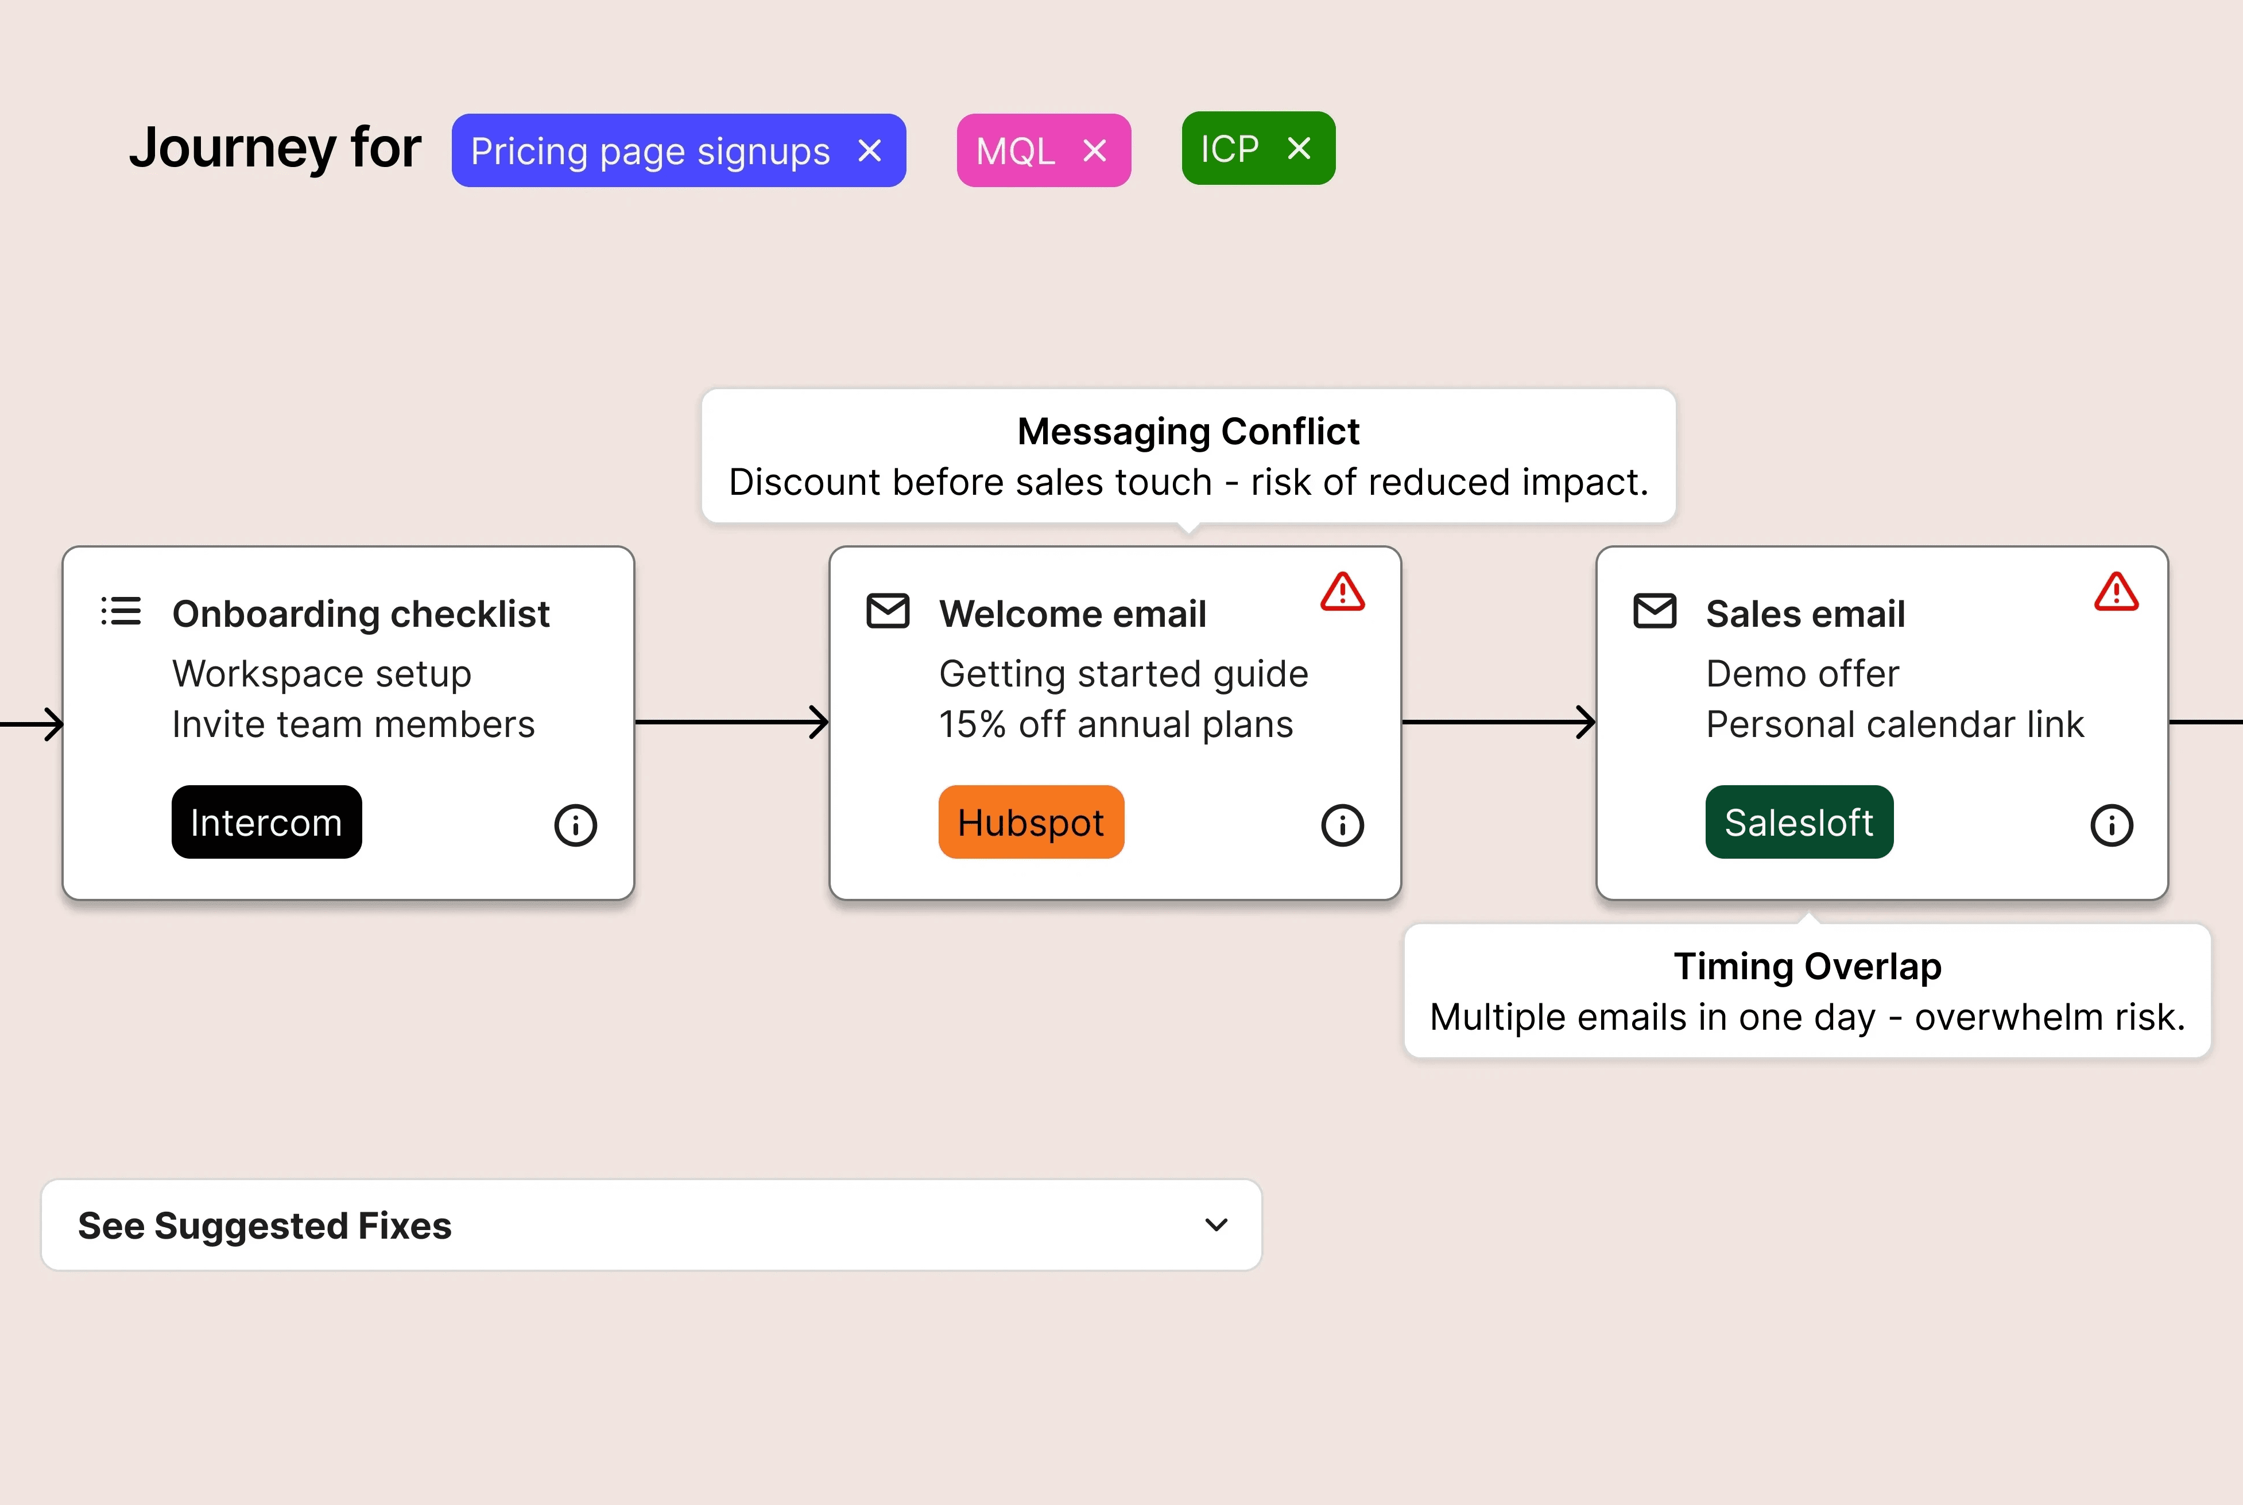The image size is (2243, 1505).
Task: Select the Pricing page signups tag
Action: point(650,151)
